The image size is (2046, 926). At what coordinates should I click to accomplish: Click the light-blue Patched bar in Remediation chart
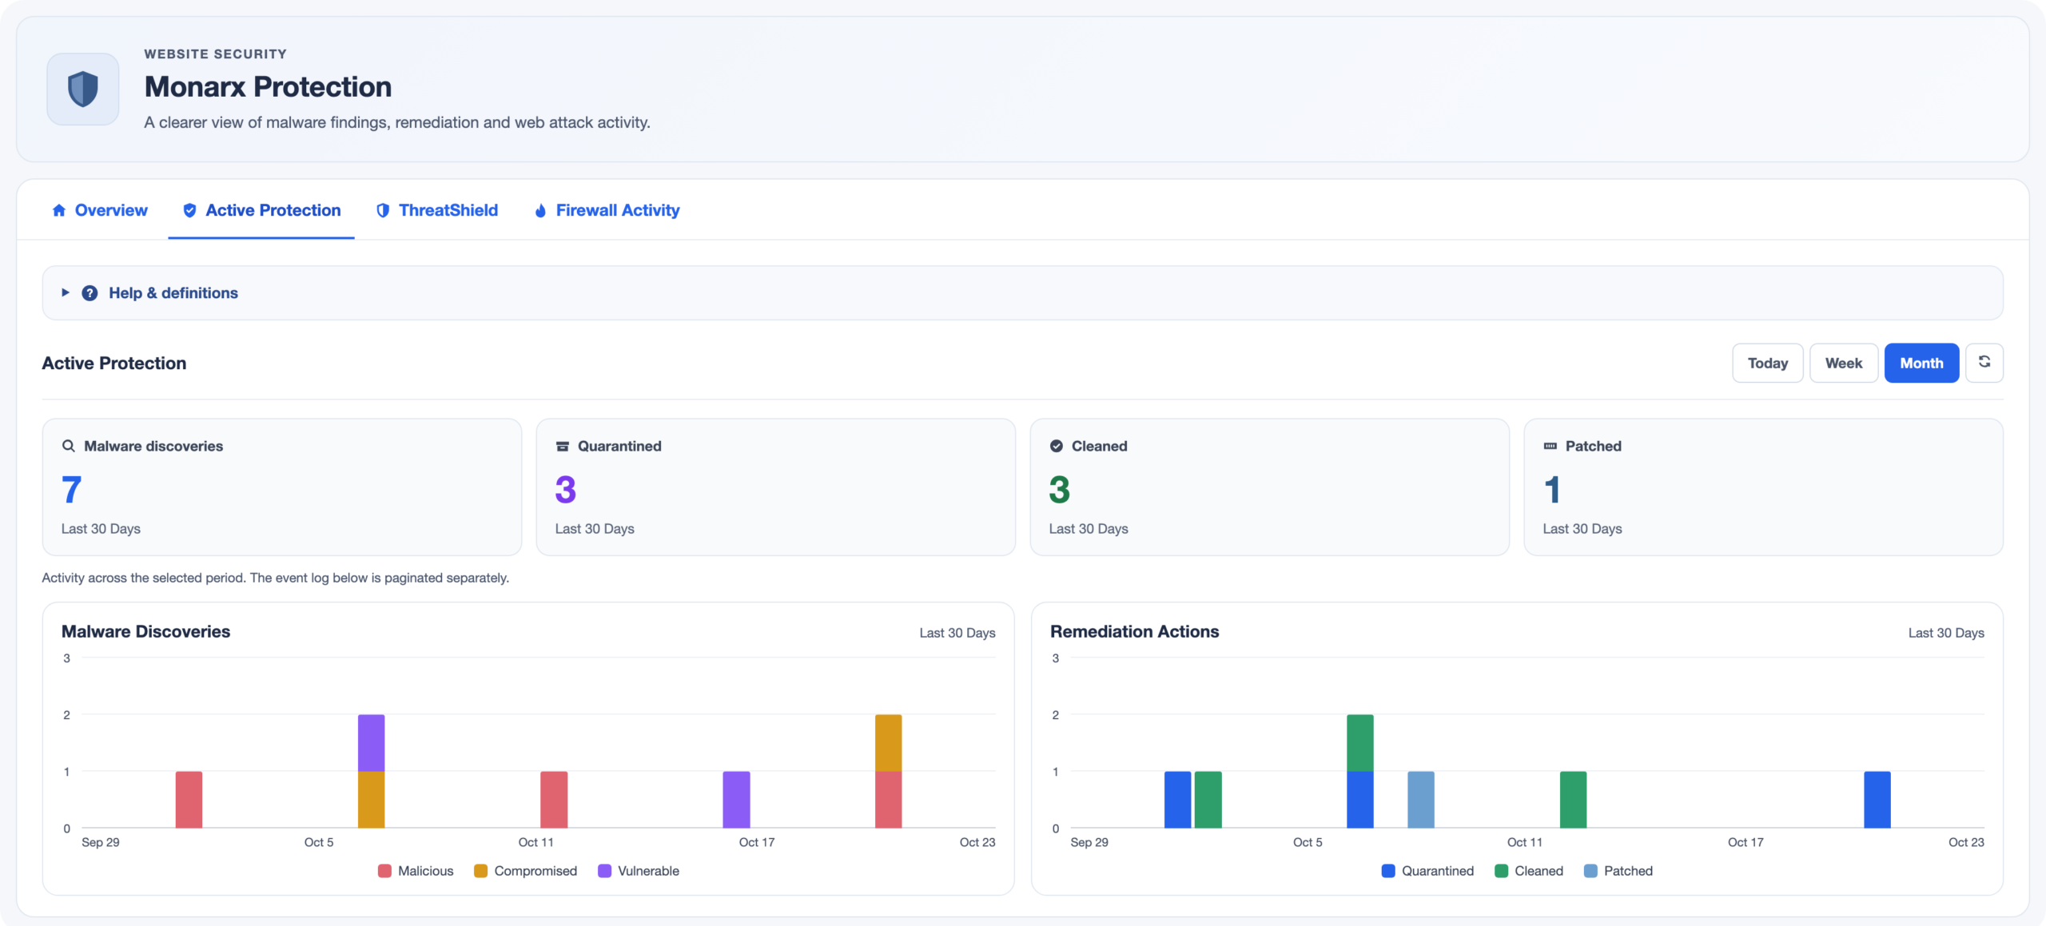click(1420, 799)
